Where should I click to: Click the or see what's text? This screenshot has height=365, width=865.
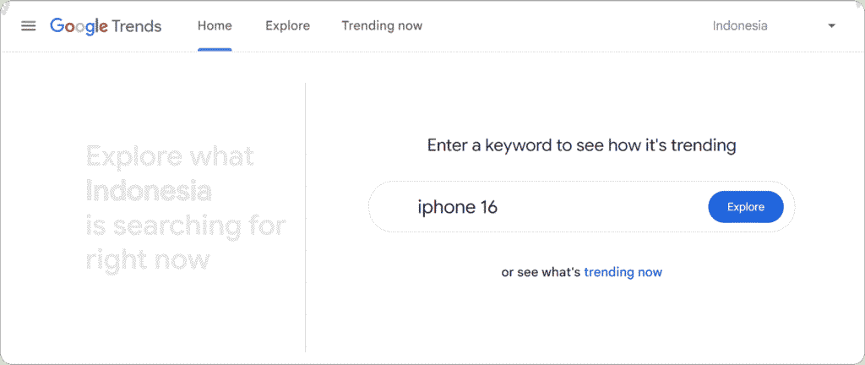[x=541, y=272]
